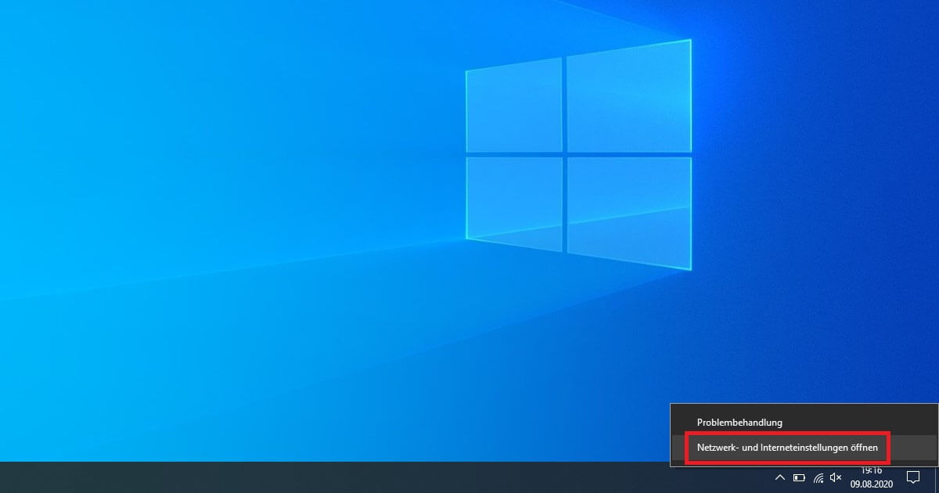
Task: Show overflow icons with the chevron arrow
Action: coord(779,477)
